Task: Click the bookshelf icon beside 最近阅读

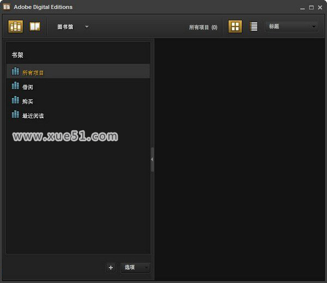Action: (x=15, y=114)
